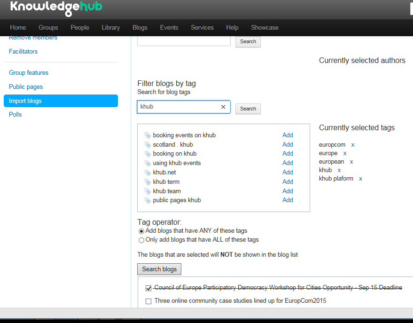The height and width of the screenshot is (323, 413).
Task: Click tag icon beside booking events on khub
Action: (x=148, y=135)
